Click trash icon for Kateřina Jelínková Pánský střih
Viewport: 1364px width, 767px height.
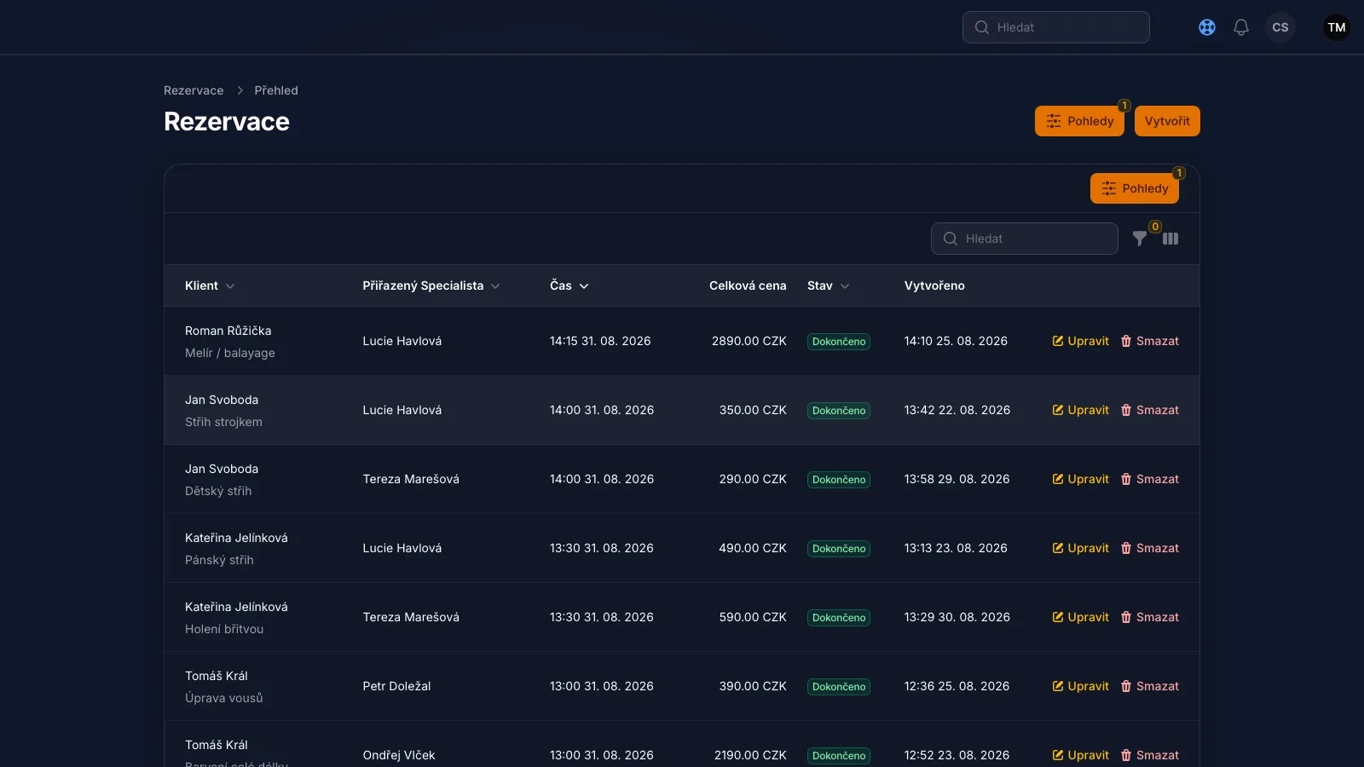[1126, 548]
